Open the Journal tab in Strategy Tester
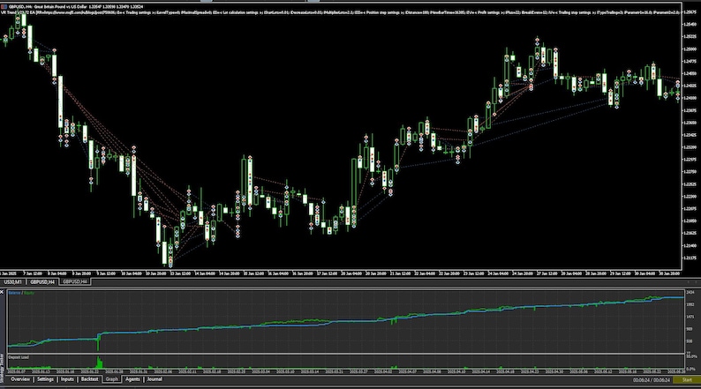The width and height of the screenshot is (701, 389). [155, 379]
